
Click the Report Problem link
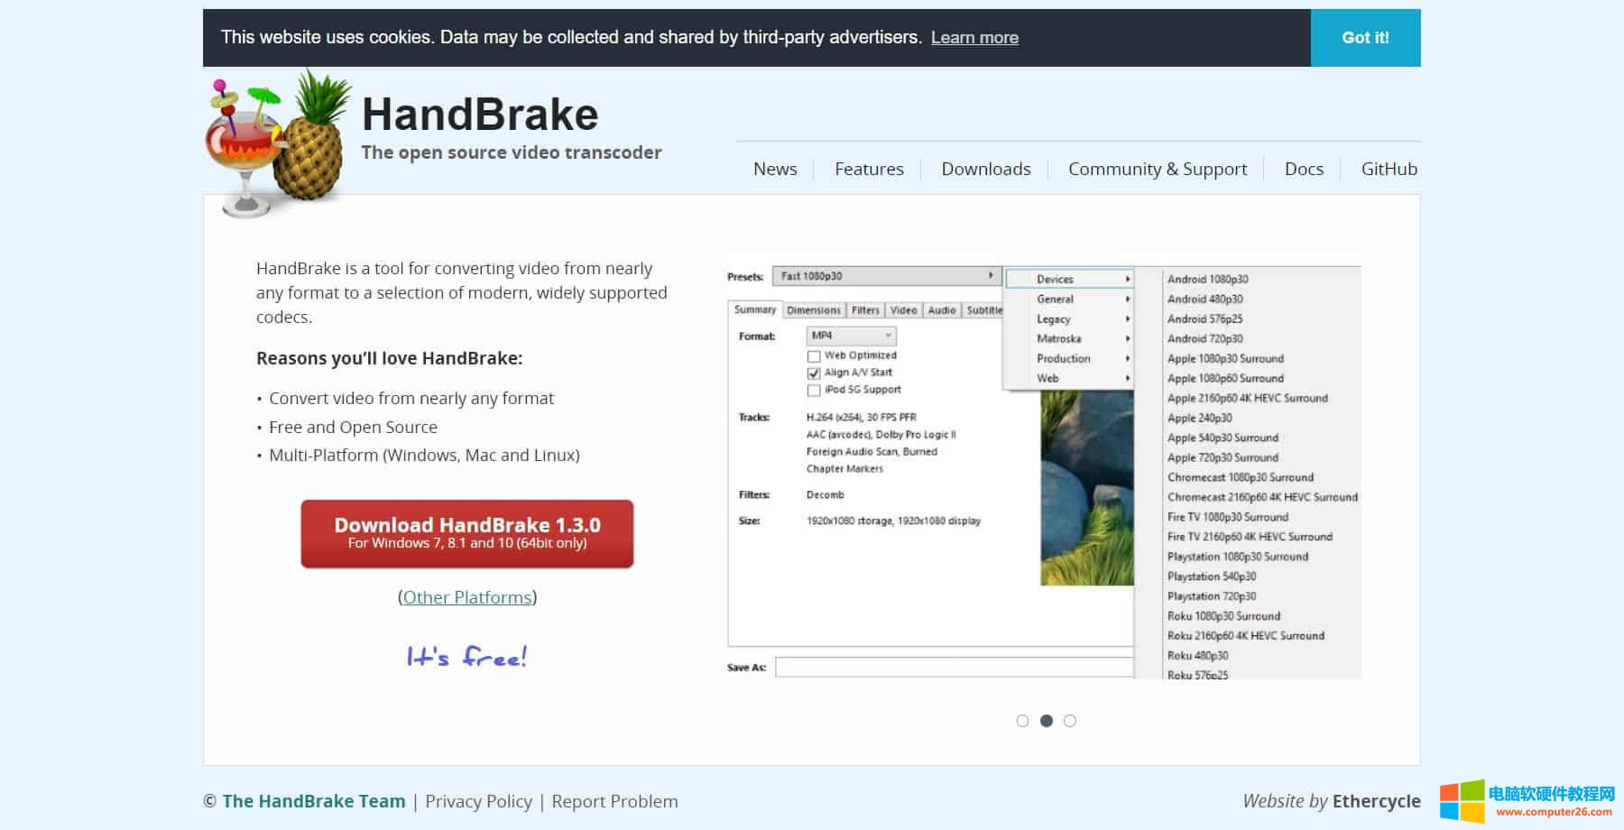[x=614, y=801]
